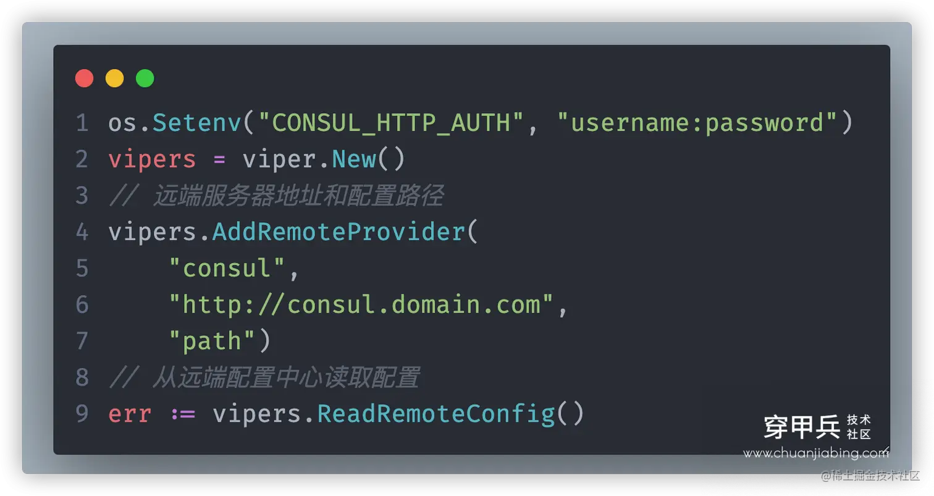The height and width of the screenshot is (496, 934).
Task: Click the red close dot
Action: pos(84,78)
